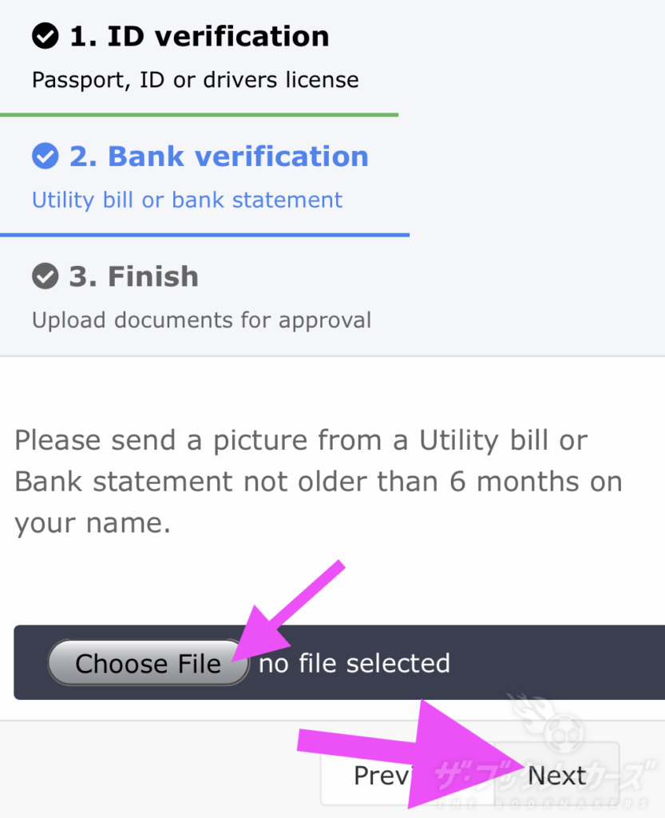Click the "no file selected" label

pos(354,663)
